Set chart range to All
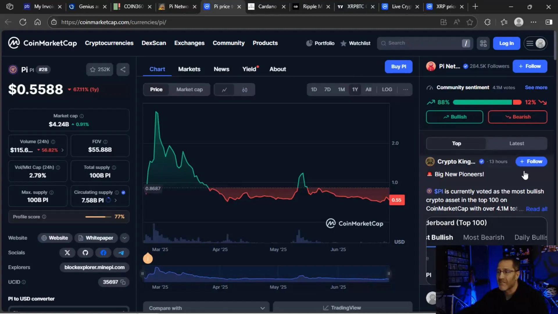This screenshot has width=558, height=314. [x=368, y=90]
